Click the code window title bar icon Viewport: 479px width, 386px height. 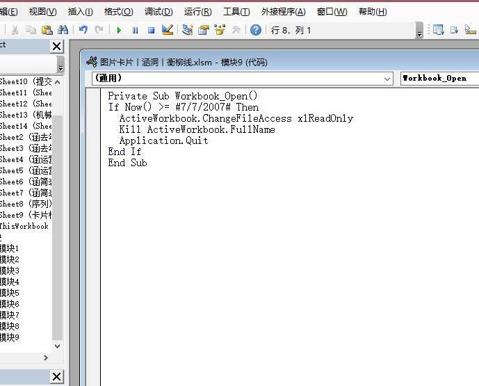pyautogui.click(x=92, y=62)
